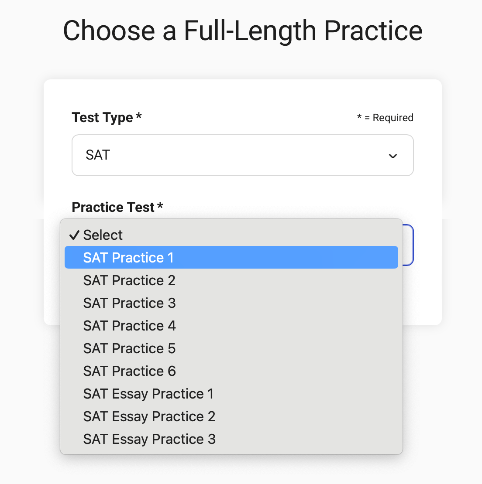This screenshot has height=484, width=482.
Task: Open the Test Type dropdown showing SAT
Action: [243, 155]
